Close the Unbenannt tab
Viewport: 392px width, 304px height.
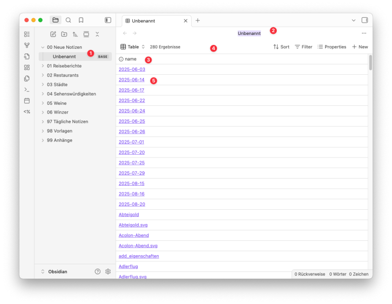tap(185, 21)
